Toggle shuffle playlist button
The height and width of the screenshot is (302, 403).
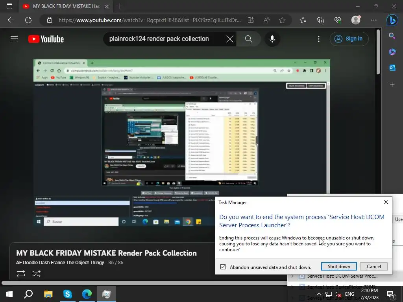tap(37, 274)
